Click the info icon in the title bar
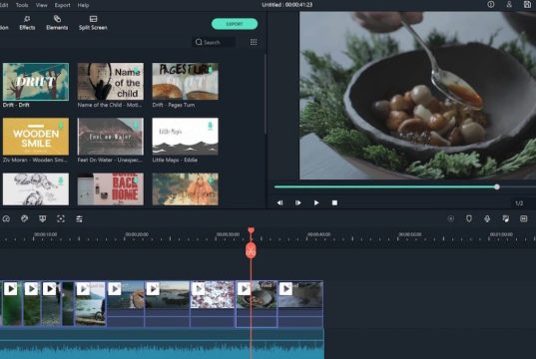Screen dimensions: 536x359 (491, 4)
